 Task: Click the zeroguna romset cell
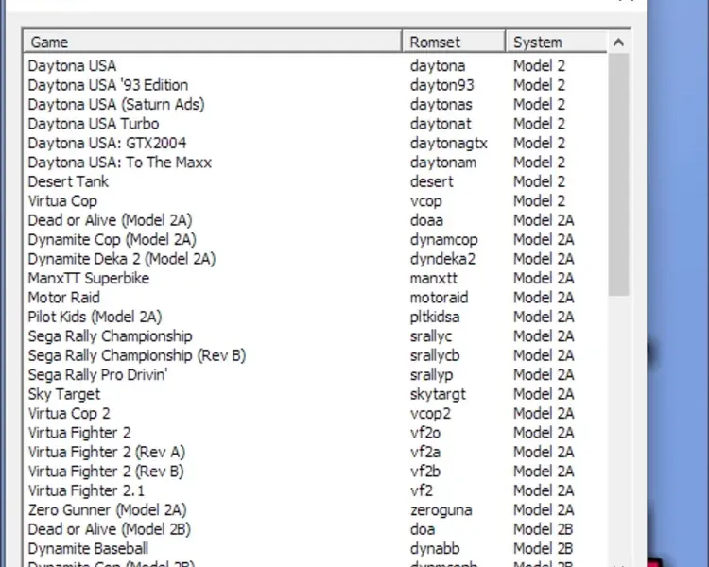tap(441, 510)
